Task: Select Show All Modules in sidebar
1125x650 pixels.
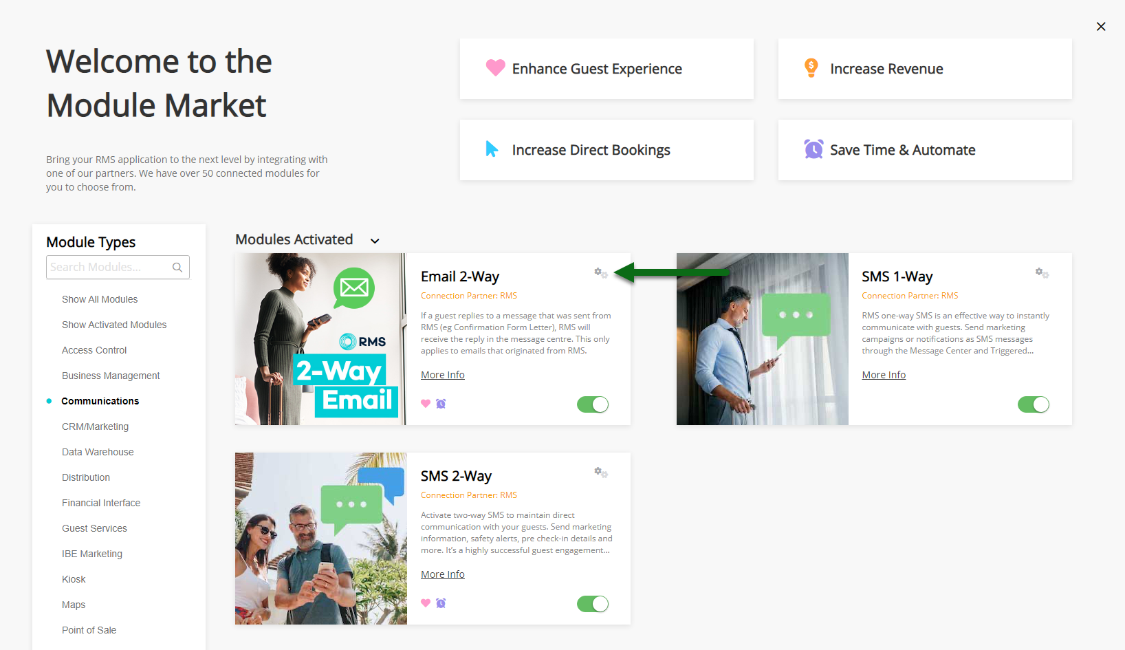Action: click(100, 299)
